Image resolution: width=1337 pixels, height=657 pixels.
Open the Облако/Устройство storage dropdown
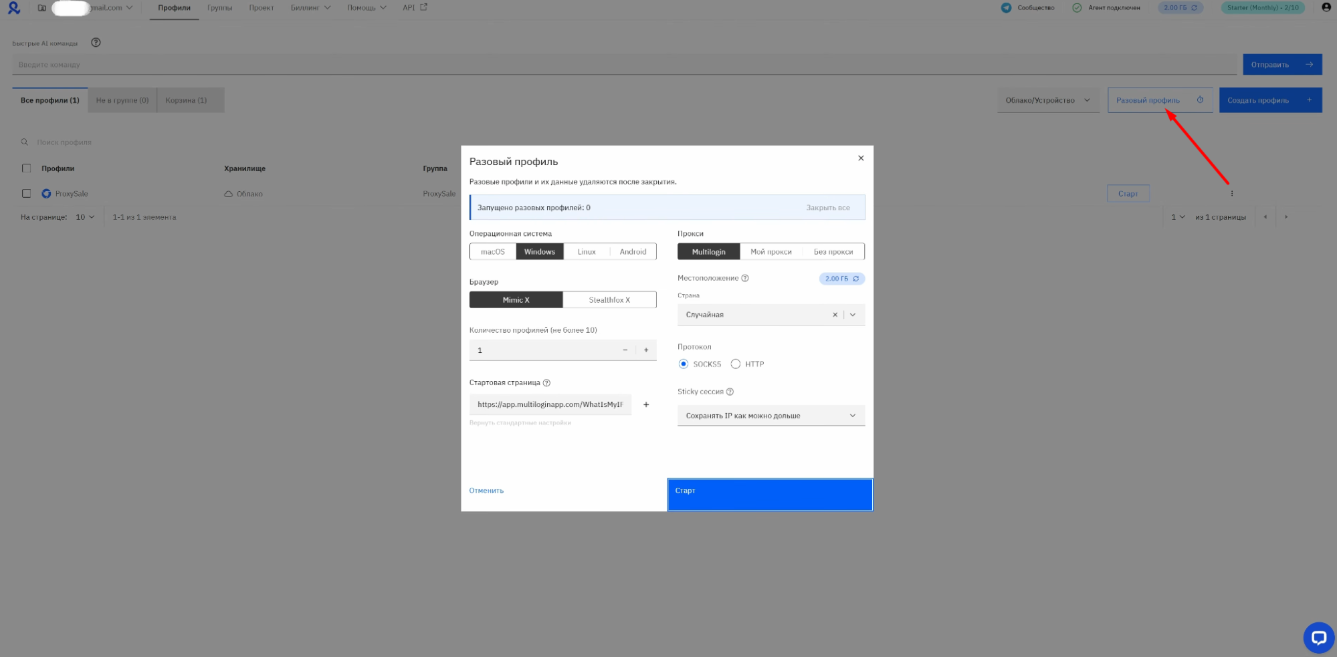click(x=1048, y=100)
